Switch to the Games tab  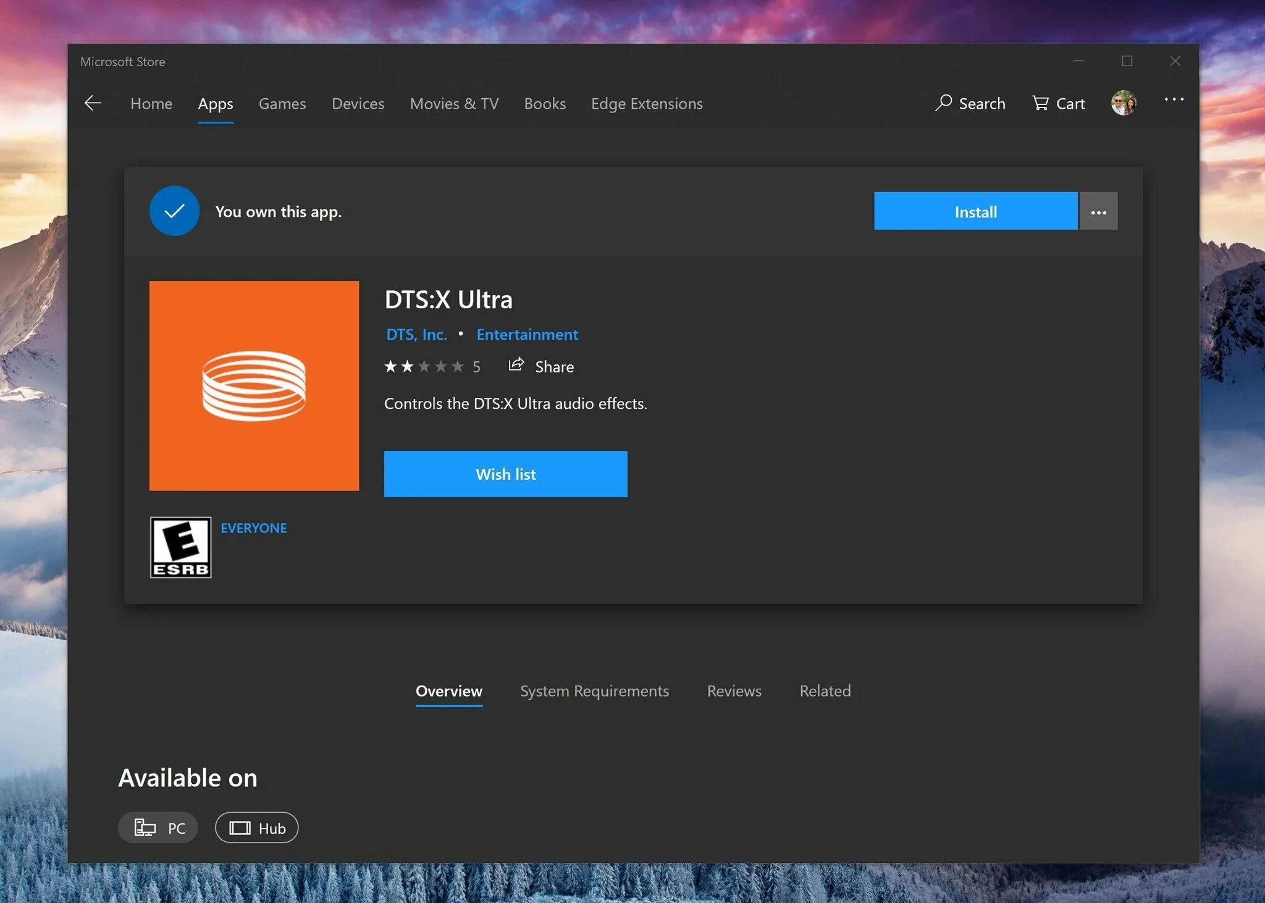pyautogui.click(x=282, y=104)
